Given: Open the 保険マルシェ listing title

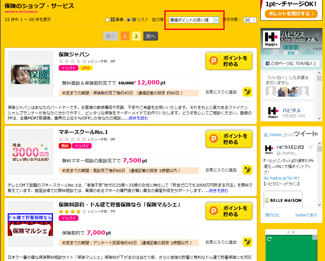Looking at the screenshot, I should (x=119, y=205).
